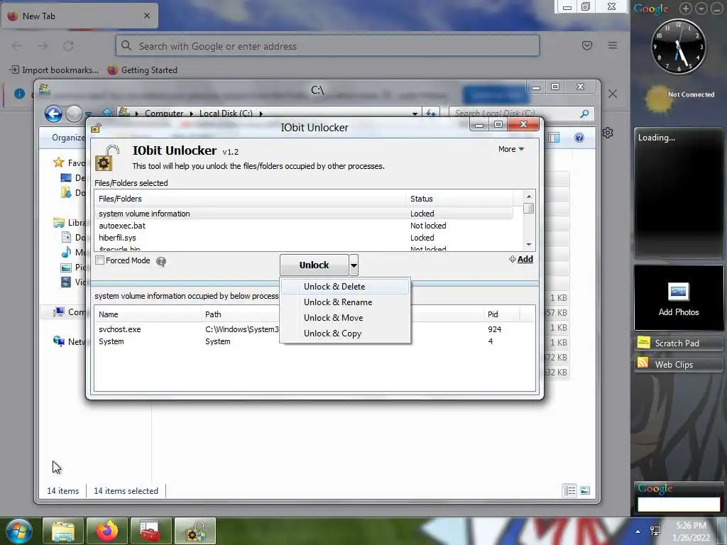727x545 pixels.
Task: Close the Firefox New Tab tab
Action: pyautogui.click(x=146, y=16)
